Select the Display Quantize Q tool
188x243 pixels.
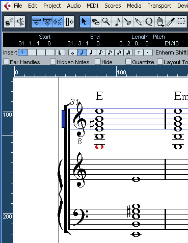[149, 22]
